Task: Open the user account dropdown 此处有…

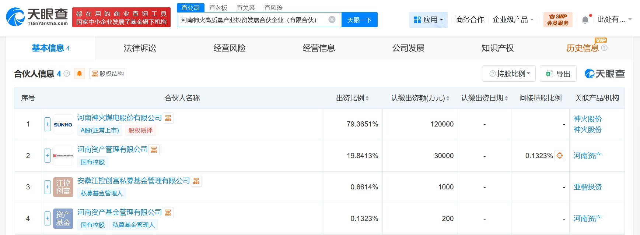Action: (614, 19)
